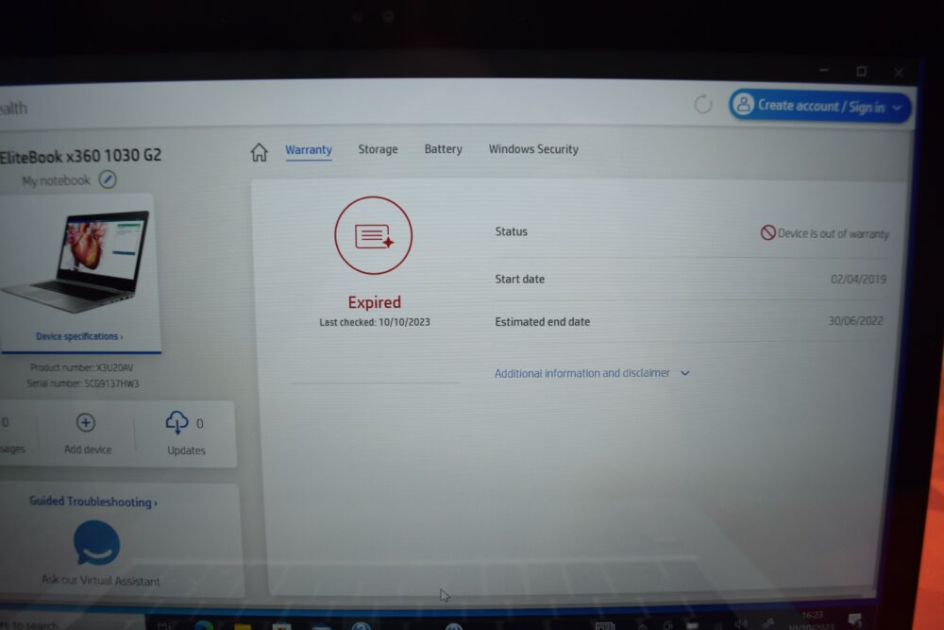This screenshot has width=944, height=630.
Task: Go to the Home icon
Action: click(260, 152)
